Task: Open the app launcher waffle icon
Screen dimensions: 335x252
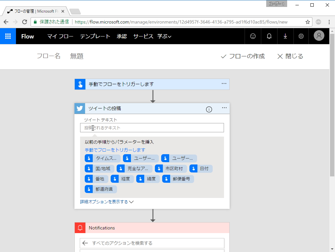Action: point(7,36)
